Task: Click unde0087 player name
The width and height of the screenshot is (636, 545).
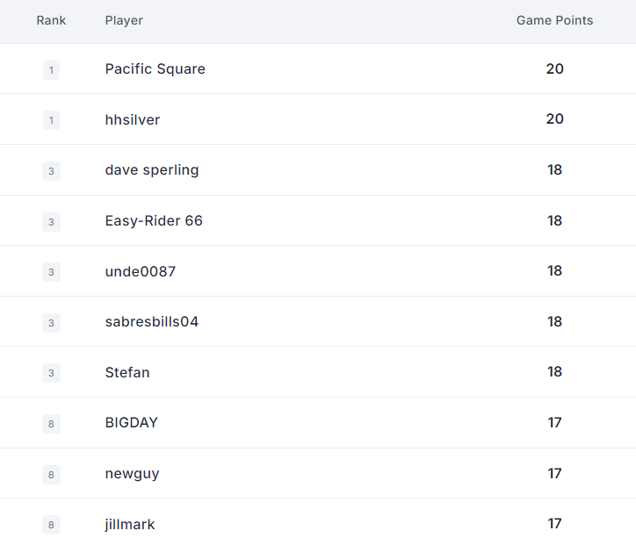Action: [x=141, y=272]
